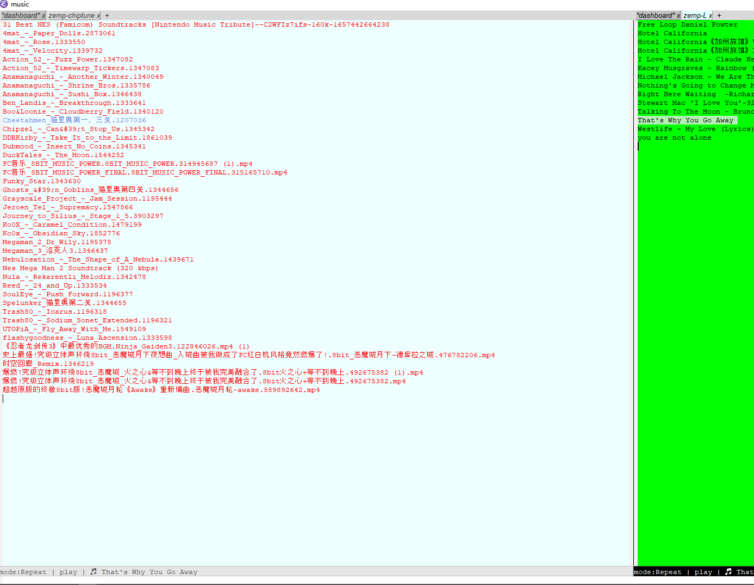Select Journey_to_Silius_-_Stage_1_5 entry
Image resolution: width=754 pixels, height=585 pixels.
(x=83, y=216)
